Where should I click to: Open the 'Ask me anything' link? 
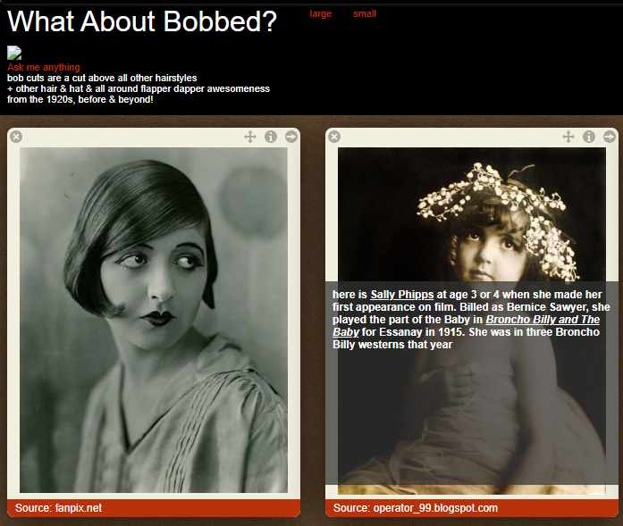coord(44,67)
